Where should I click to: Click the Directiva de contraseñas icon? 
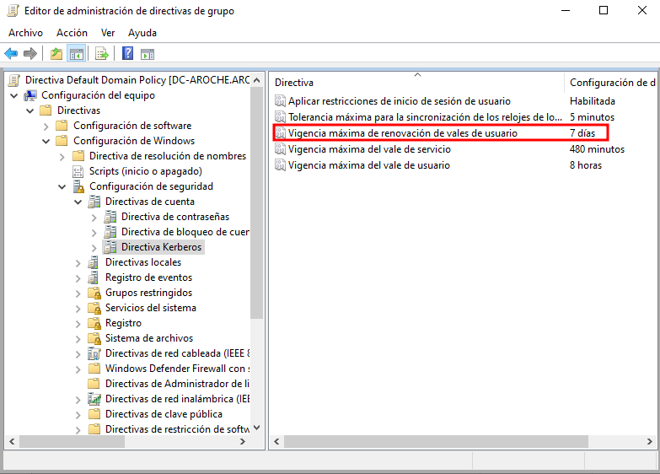click(110, 217)
